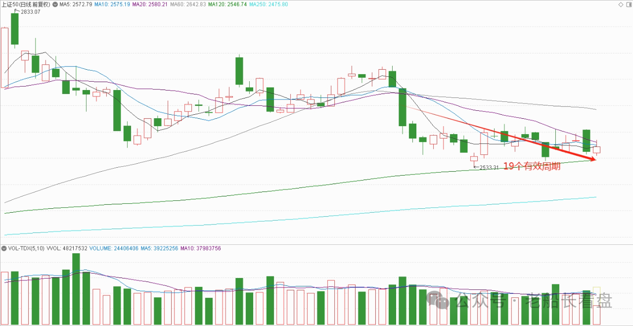Viewport: 633px width, 326px height.
Task: Click the volume MA5: 39225256 label
Action: 160,248
